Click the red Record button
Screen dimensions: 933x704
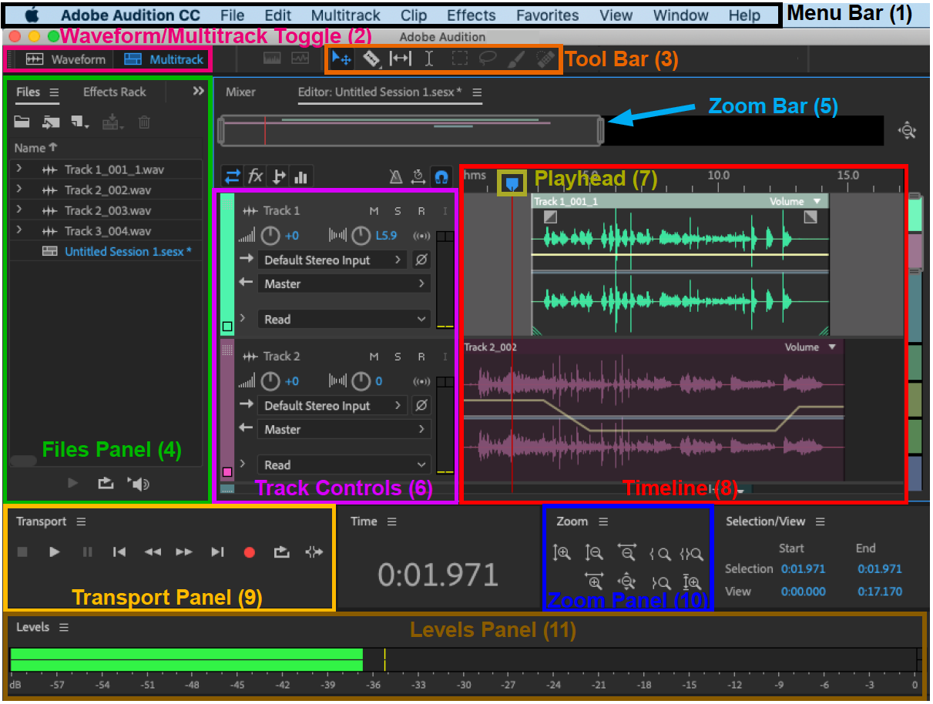[x=249, y=551]
